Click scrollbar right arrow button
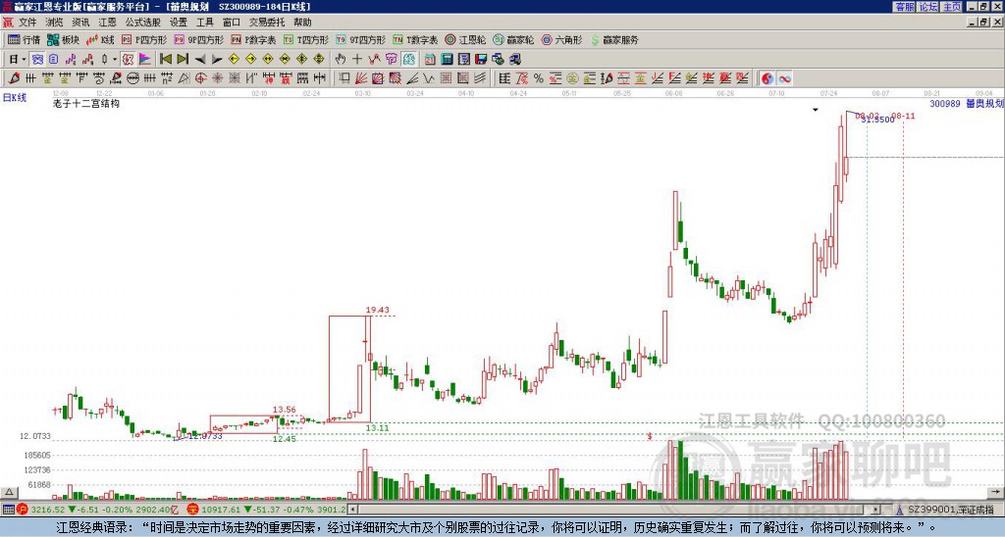Image resolution: width=1005 pixels, height=537 pixels. coord(876,510)
